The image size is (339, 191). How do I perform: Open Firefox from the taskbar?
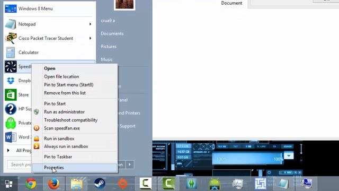click(53, 184)
